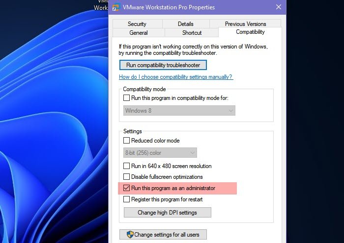Click the VMware icon in the title bar
Screen dimensions: 344x243
[116, 7]
